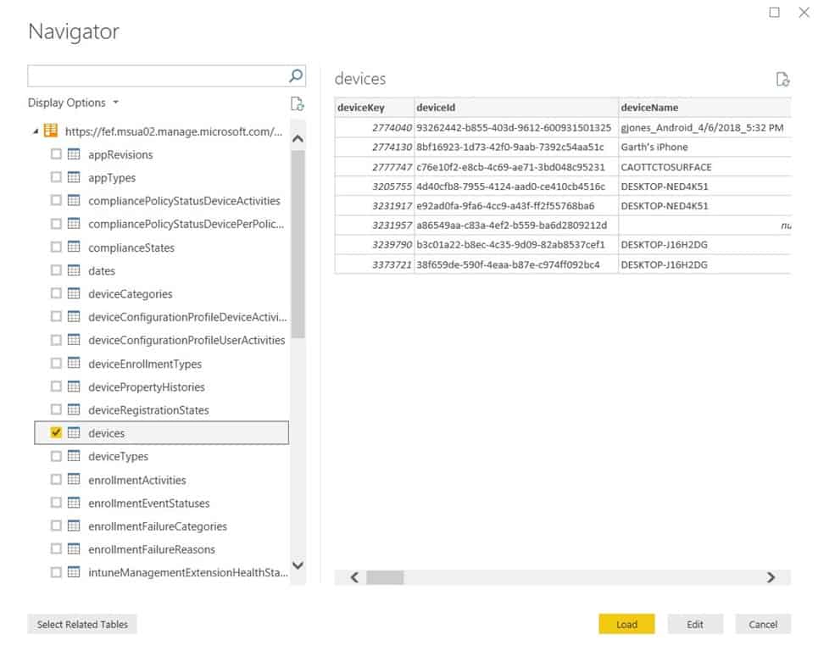Screen dimensions: 818x651
Task: Click the enrollmentFailureReasons table icon
Action: [x=74, y=548]
